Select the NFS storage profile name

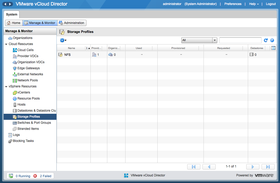tap(67, 55)
